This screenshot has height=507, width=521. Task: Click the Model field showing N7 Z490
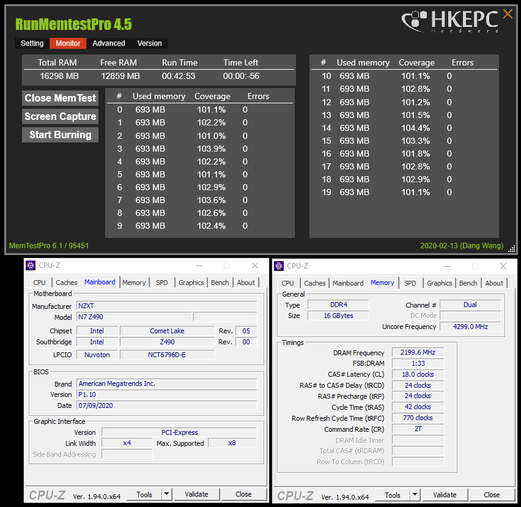tap(134, 317)
